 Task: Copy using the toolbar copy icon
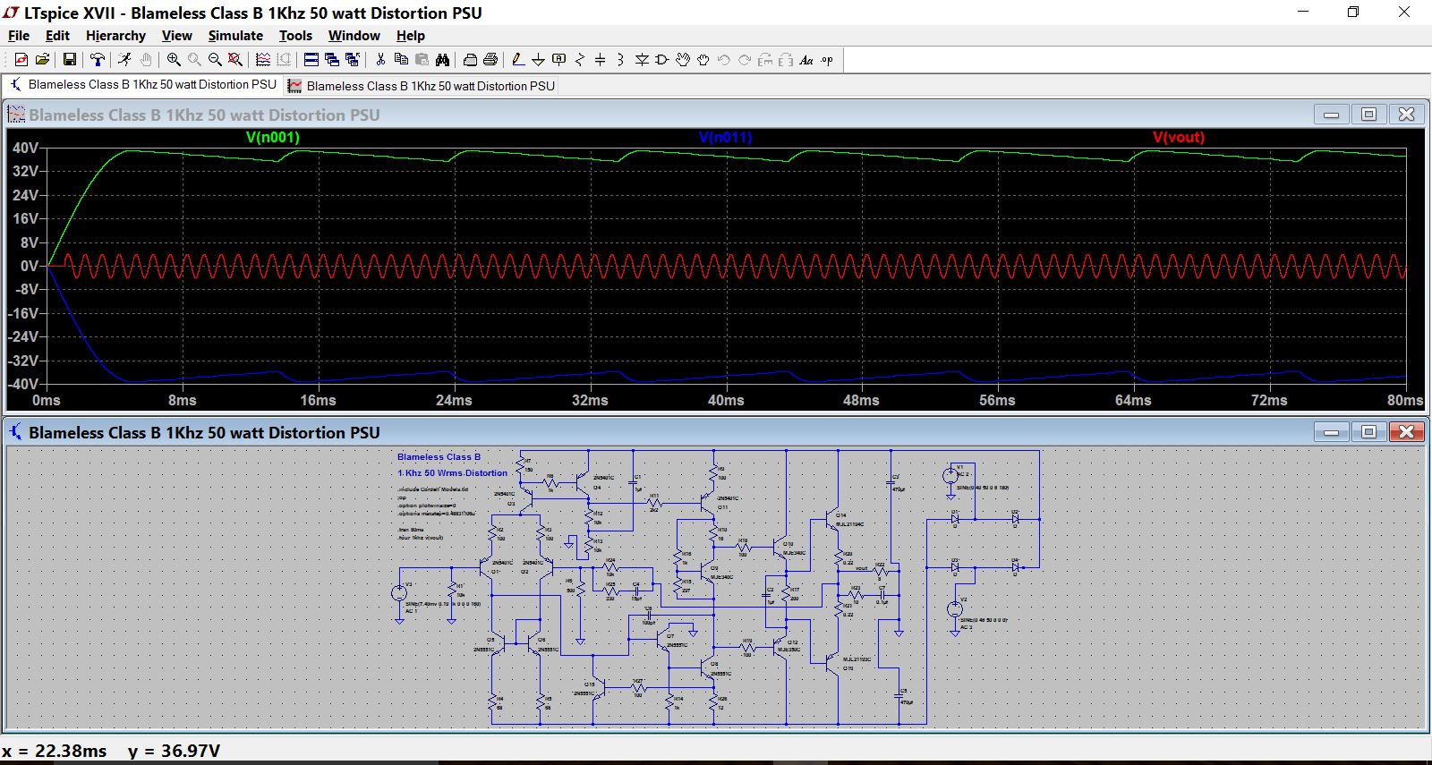401,60
